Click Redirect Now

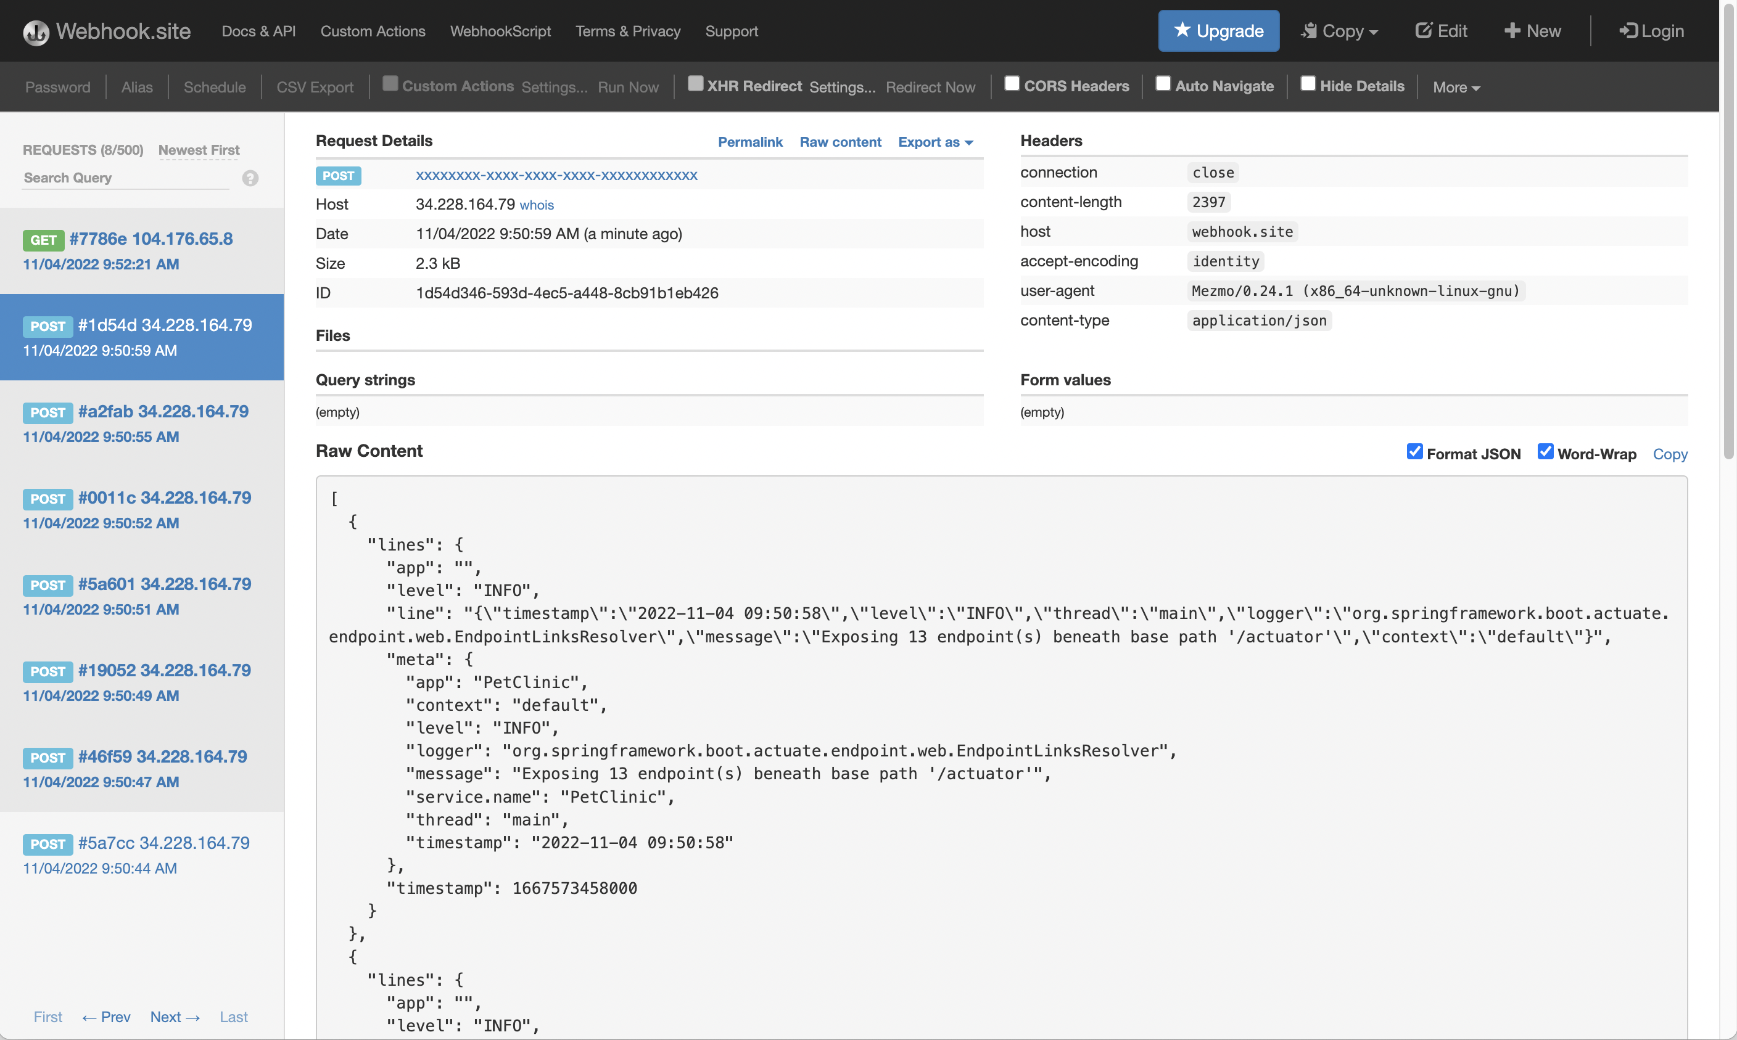click(931, 87)
